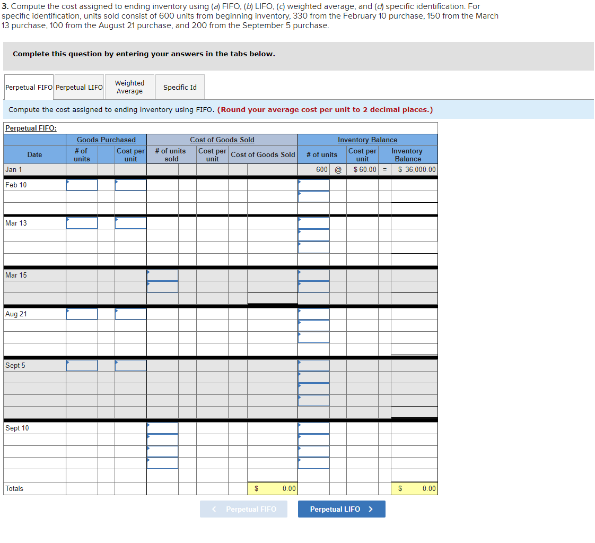Click Sept 10 first inventory units field
The width and height of the screenshot is (595, 543).
click(x=313, y=428)
